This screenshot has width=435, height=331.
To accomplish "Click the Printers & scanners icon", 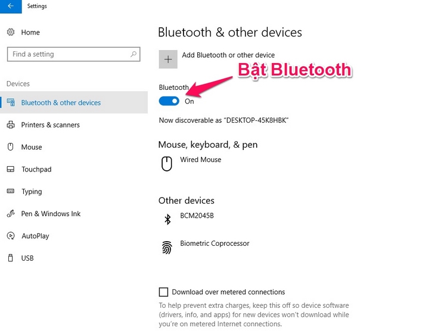I will 11,125.
